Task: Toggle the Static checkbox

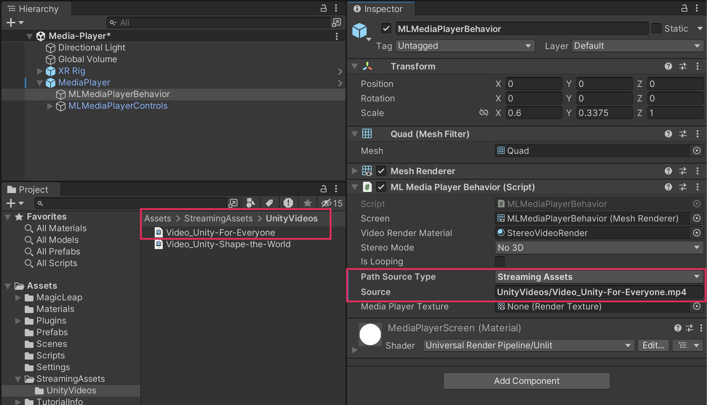Action: coord(656,28)
